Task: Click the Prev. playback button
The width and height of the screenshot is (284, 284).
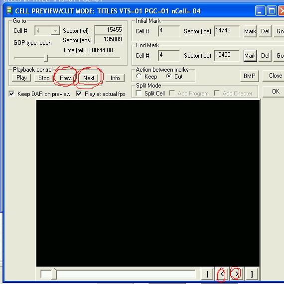Action: pyautogui.click(x=65, y=78)
